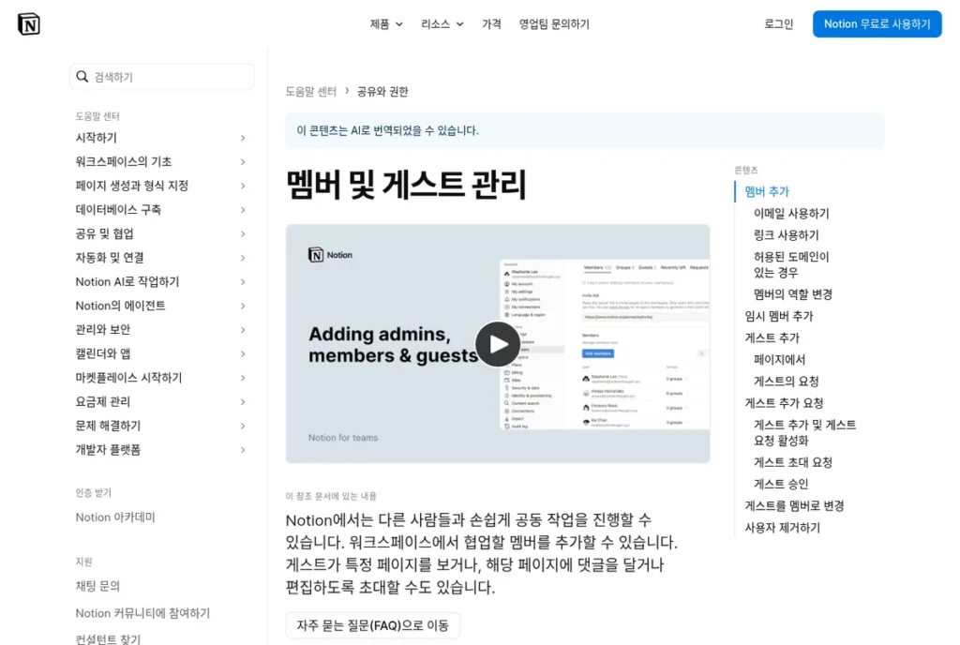Focus the 검색하기 search field
960x645 pixels.
(162, 77)
